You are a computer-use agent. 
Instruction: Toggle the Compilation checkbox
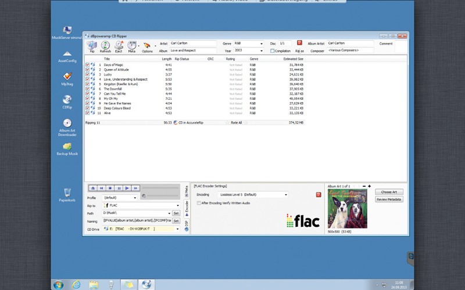[x=272, y=51]
